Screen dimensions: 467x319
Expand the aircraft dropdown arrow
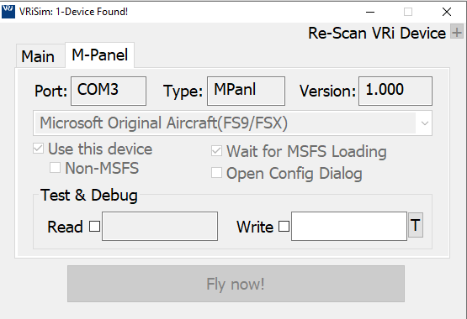425,123
